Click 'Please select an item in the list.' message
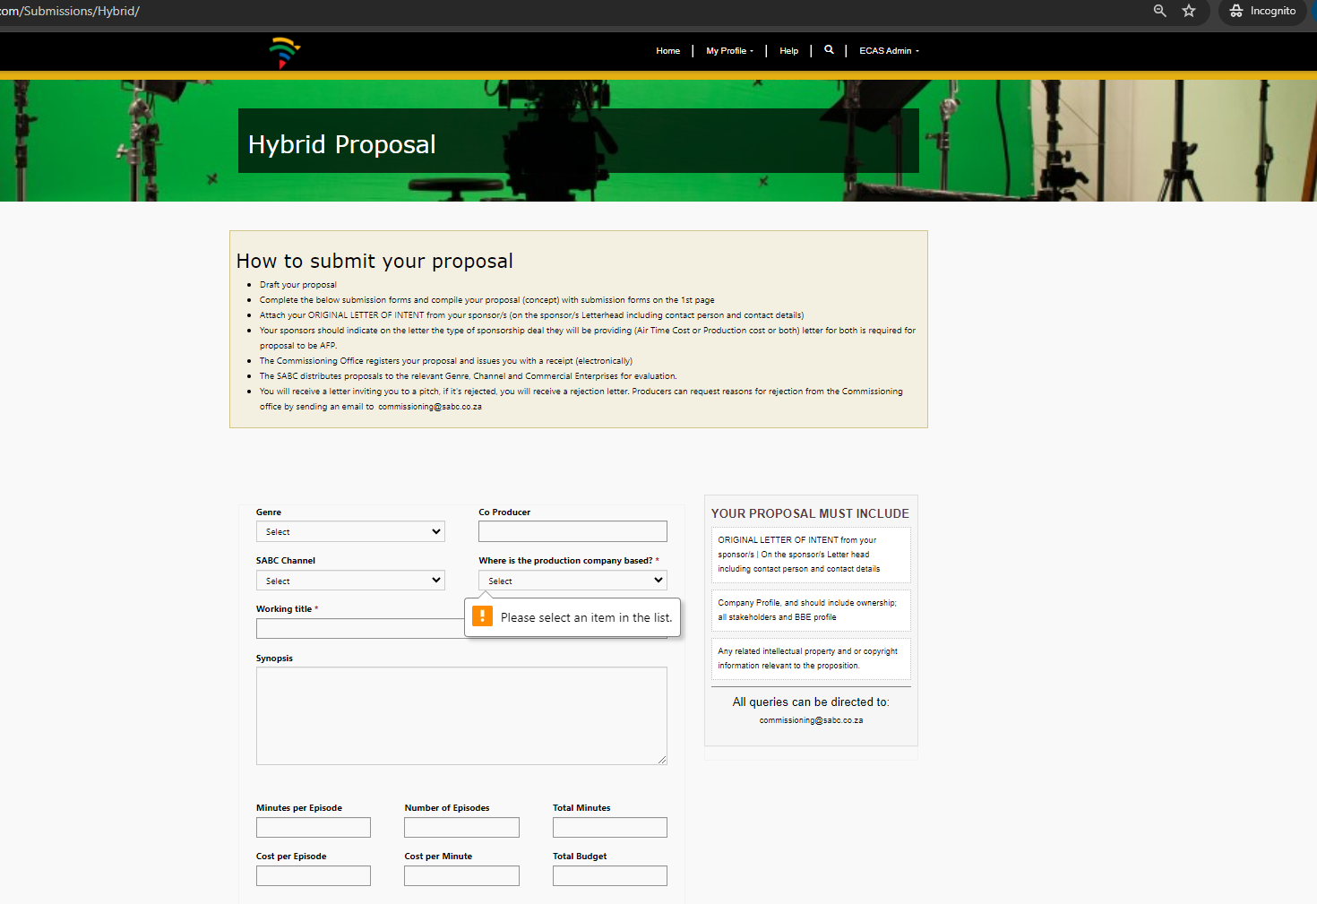 click(x=587, y=617)
